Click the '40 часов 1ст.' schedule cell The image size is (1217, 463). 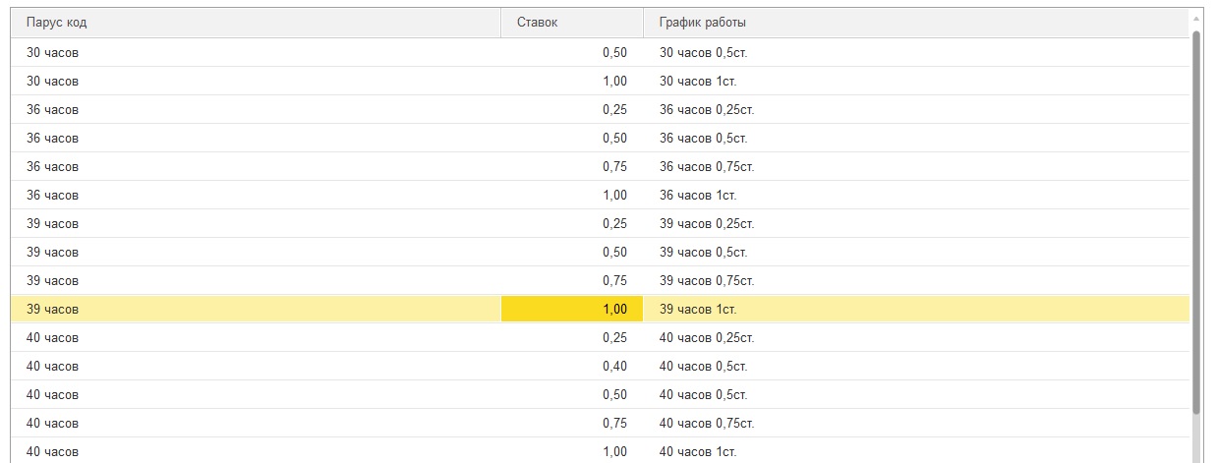pyautogui.click(x=698, y=451)
